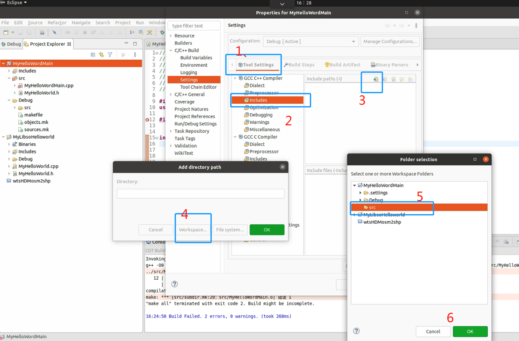Image resolution: width=519 pixels, height=341 pixels.
Task: Click the delete include path icon
Action: (x=385, y=79)
